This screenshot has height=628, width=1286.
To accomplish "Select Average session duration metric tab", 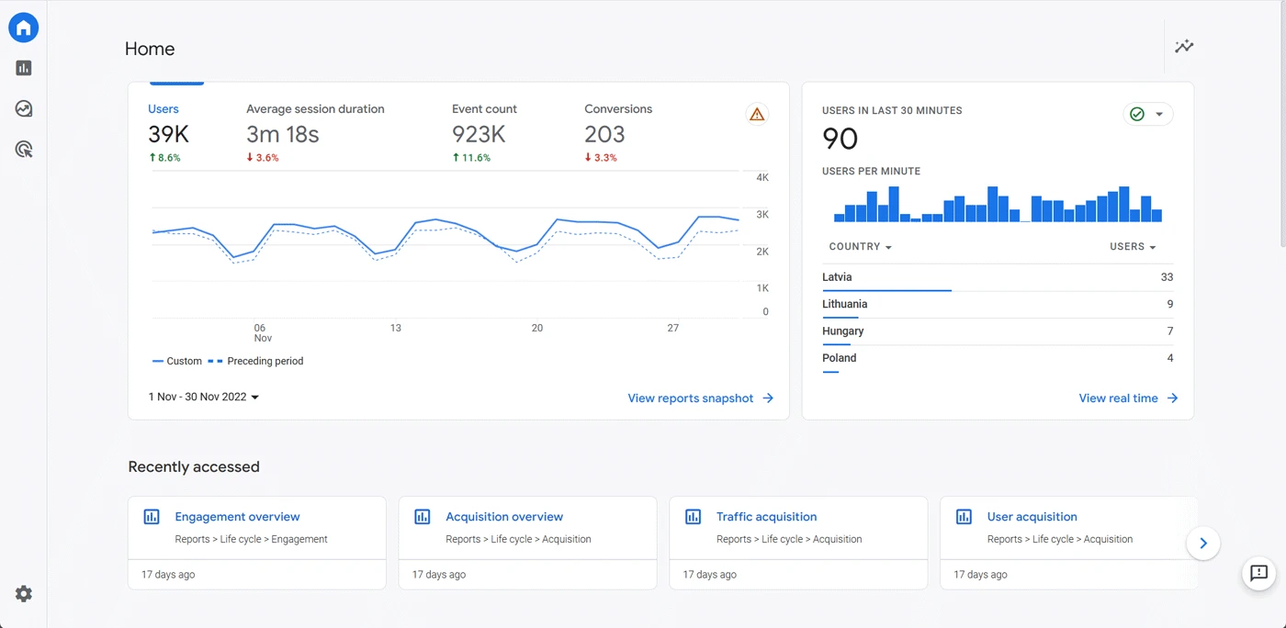I will click(315, 133).
